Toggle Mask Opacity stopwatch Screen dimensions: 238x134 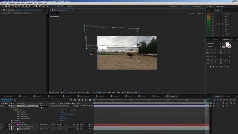point(18,116)
